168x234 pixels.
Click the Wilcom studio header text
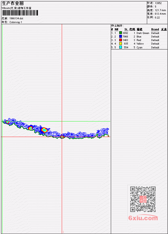[x=17, y=8]
